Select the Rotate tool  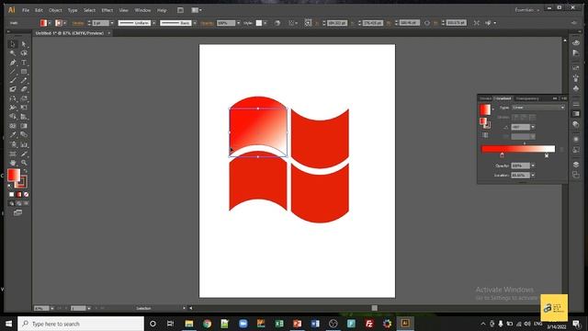tap(13, 98)
